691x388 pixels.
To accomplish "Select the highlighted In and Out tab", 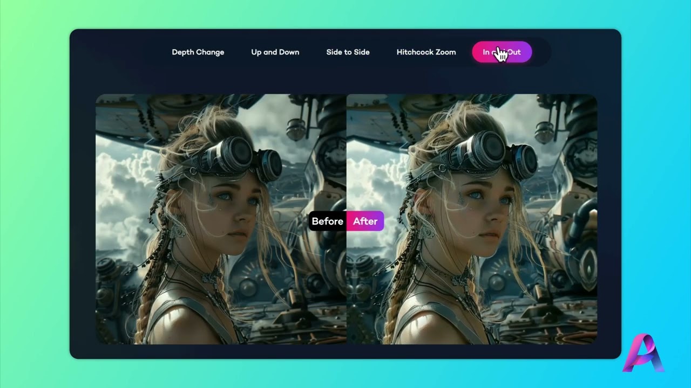I will [x=502, y=52].
